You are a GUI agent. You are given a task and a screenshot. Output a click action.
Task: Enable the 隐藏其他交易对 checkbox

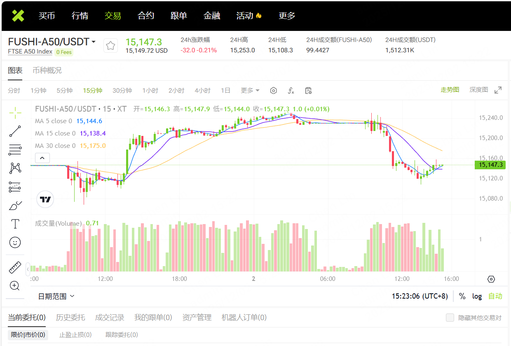click(450, 318)
